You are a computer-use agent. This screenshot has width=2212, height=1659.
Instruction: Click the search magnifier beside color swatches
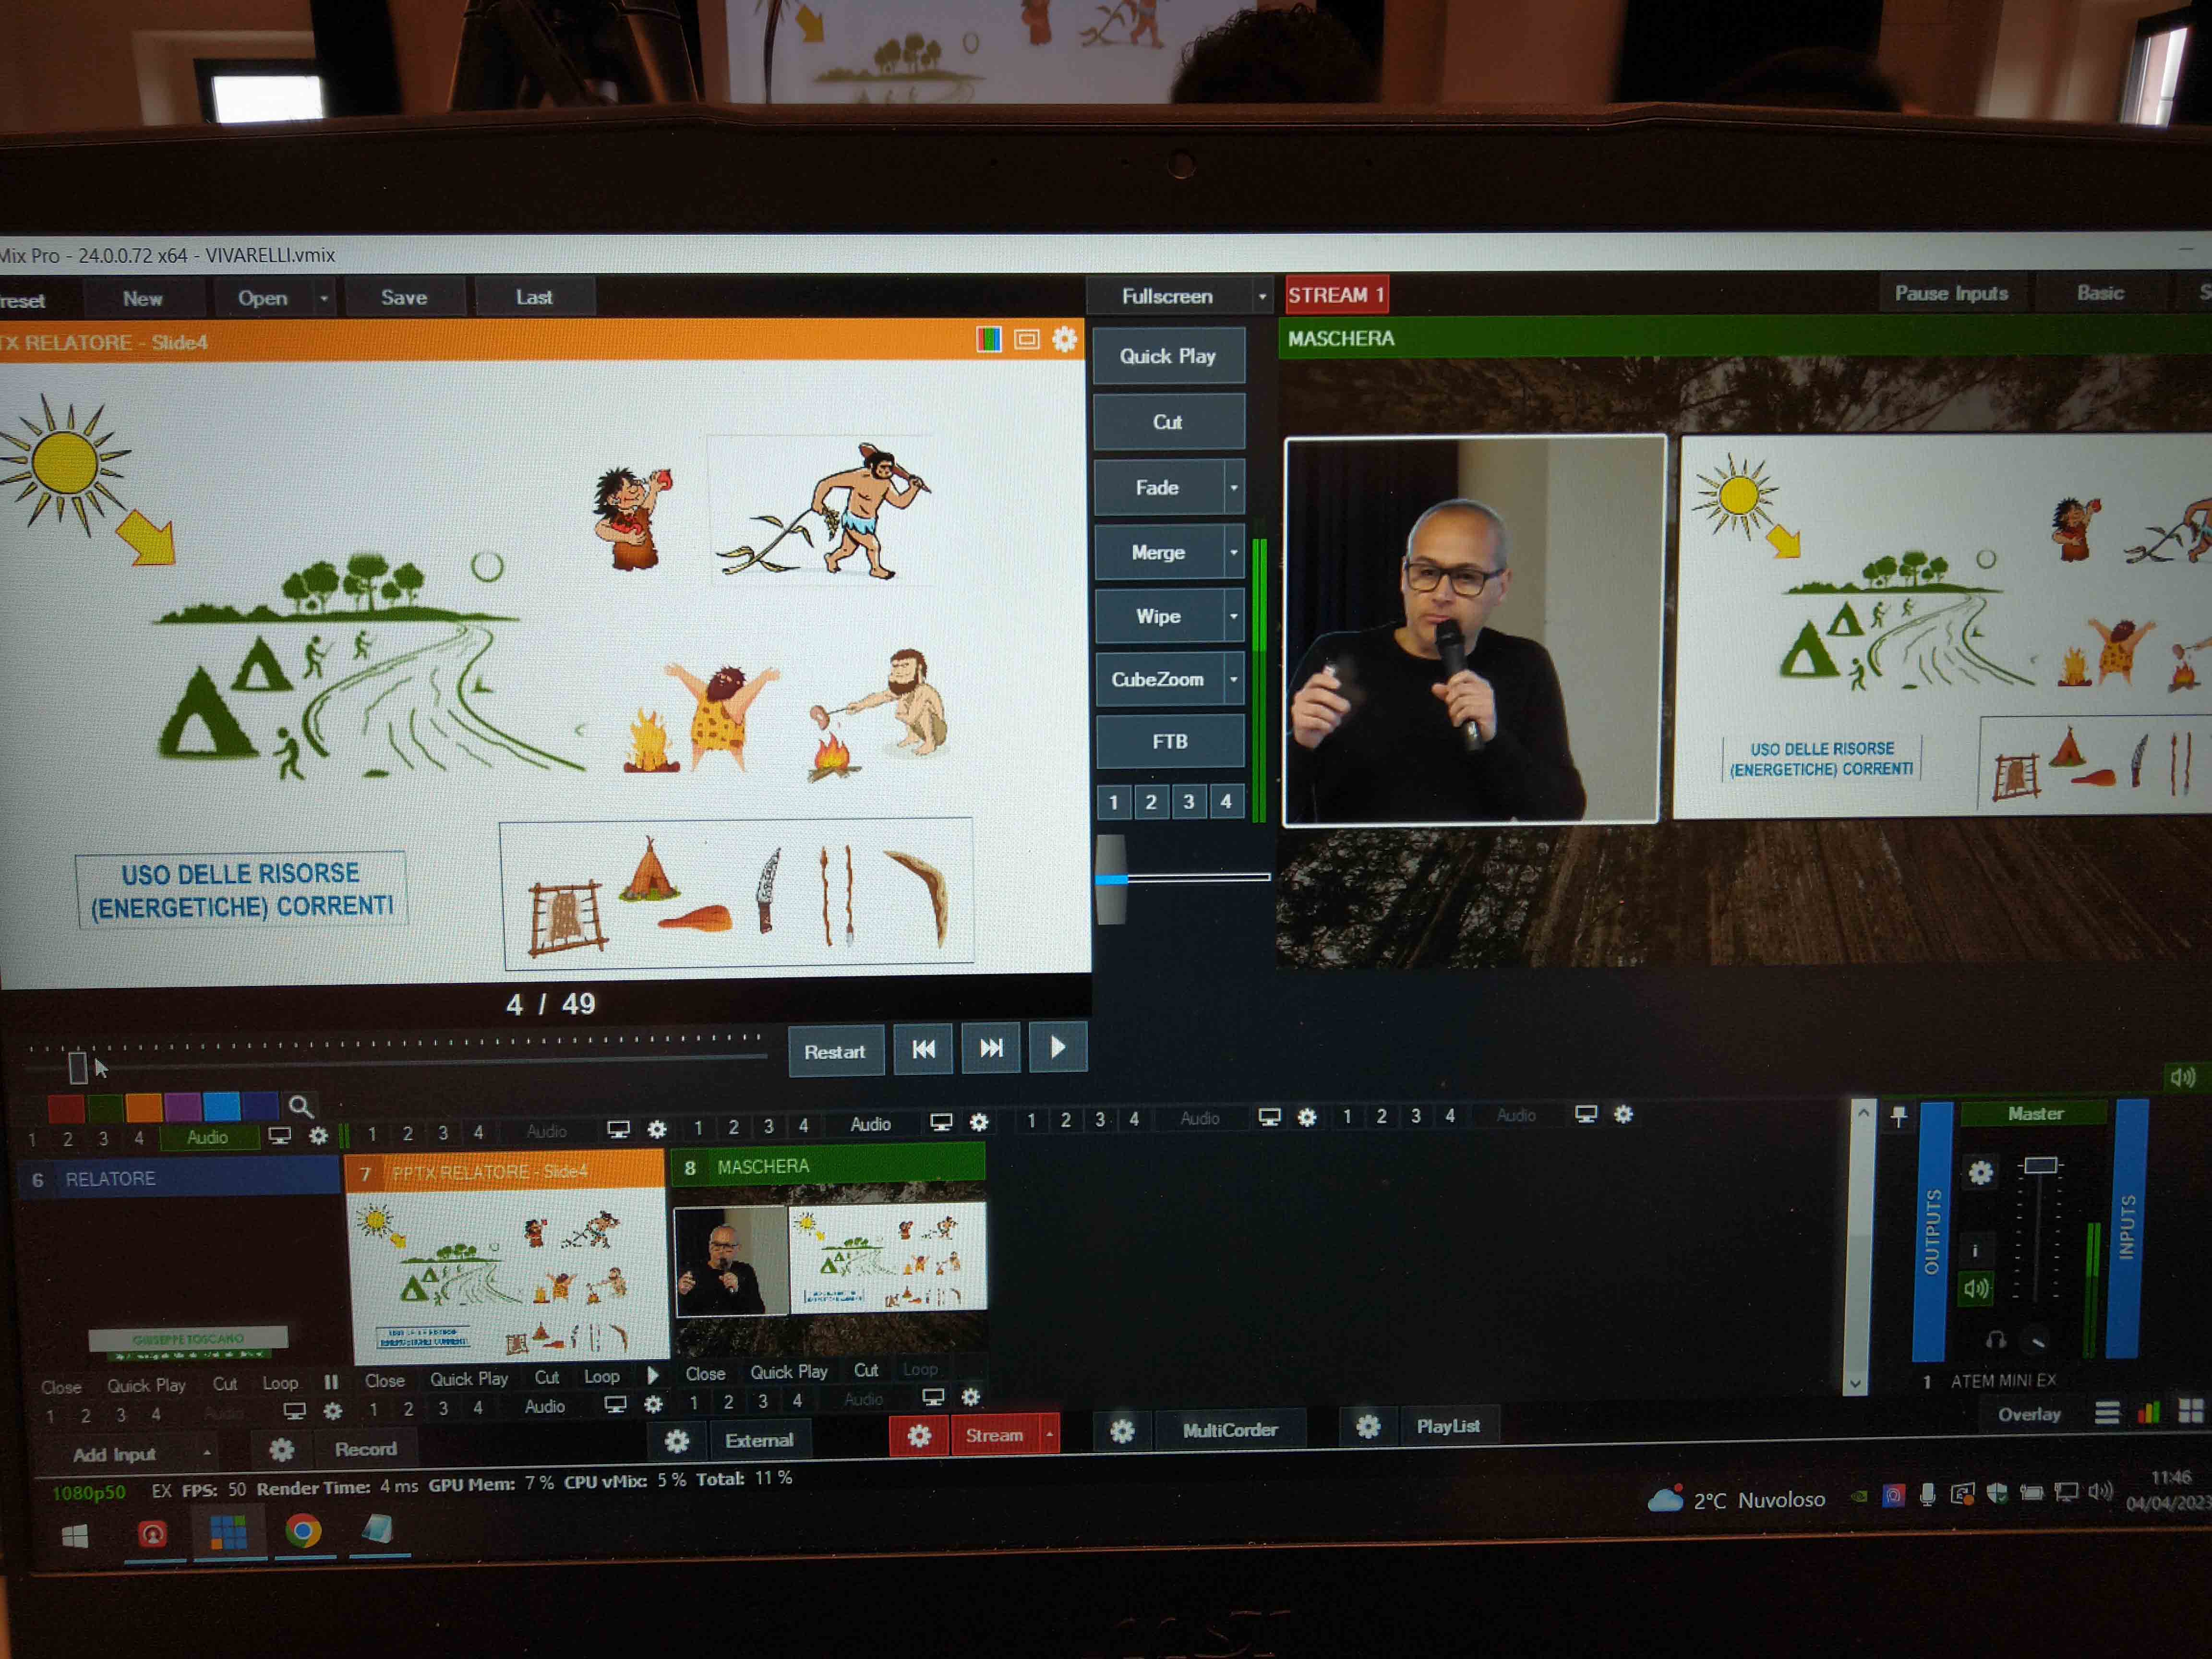coord(300,1106)
